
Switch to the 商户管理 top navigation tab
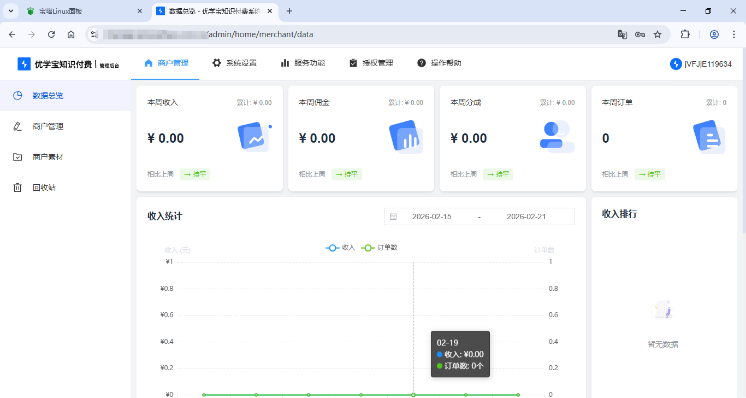click(x=172, y=62)
